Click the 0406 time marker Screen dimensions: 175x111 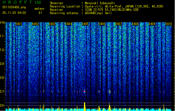pos(102,24)
